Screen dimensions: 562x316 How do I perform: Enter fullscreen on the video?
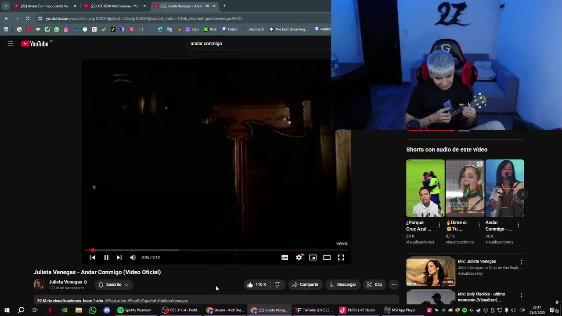(x=341, y=258)
